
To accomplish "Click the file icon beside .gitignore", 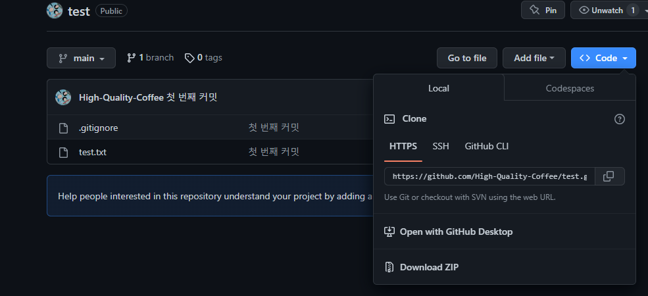I will (x=63, y=128).
